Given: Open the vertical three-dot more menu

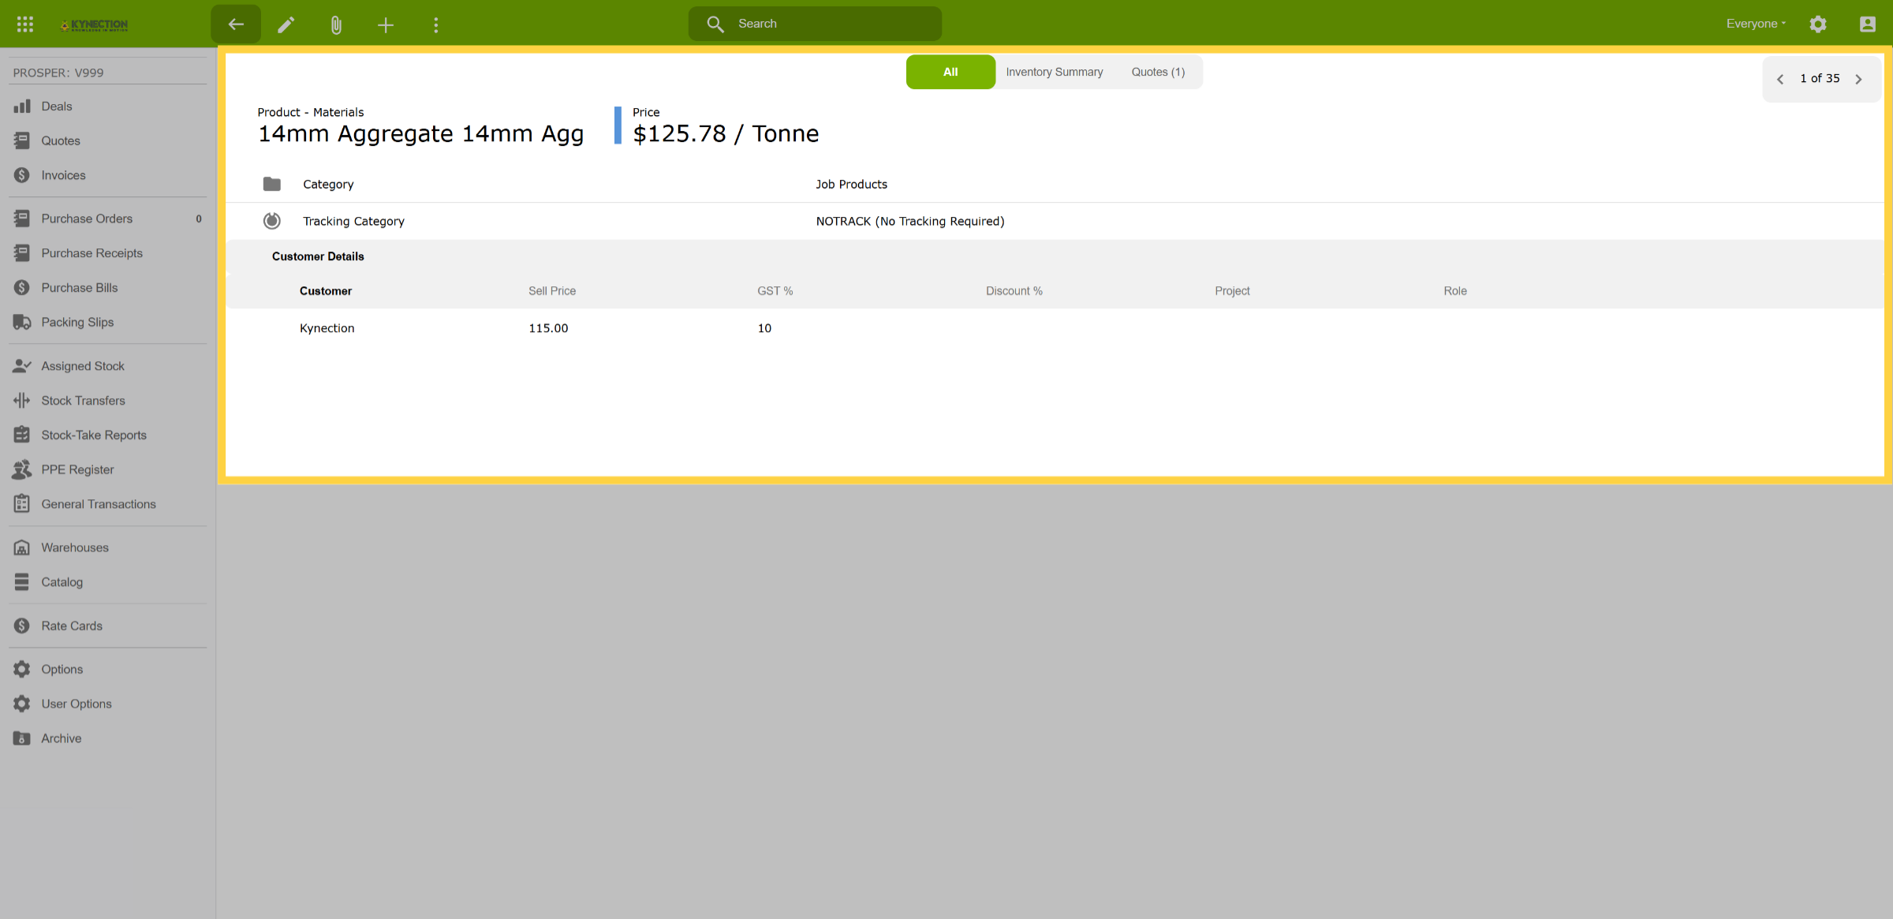Looking at the screenshot, I should tap(435, 24).
